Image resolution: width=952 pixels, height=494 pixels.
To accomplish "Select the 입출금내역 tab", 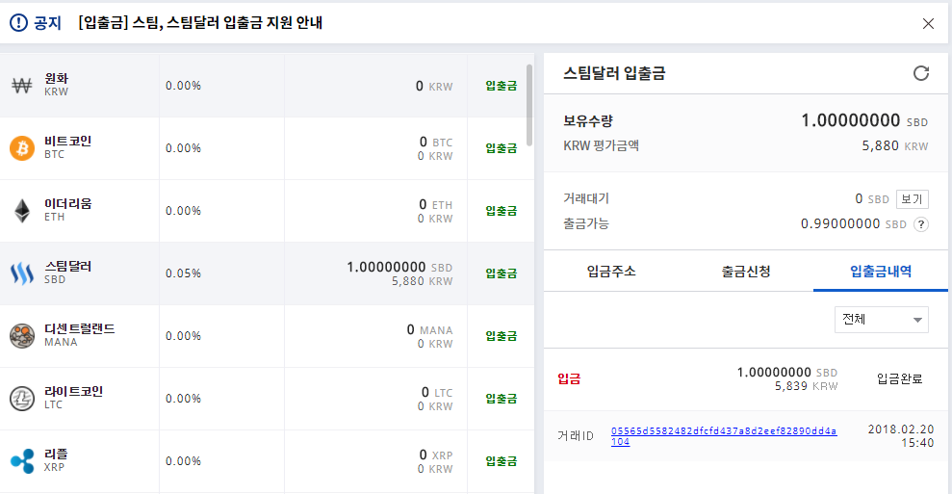I will 881,271.
